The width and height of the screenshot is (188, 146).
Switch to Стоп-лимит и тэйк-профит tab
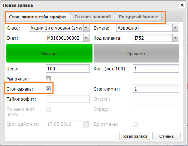37,17
